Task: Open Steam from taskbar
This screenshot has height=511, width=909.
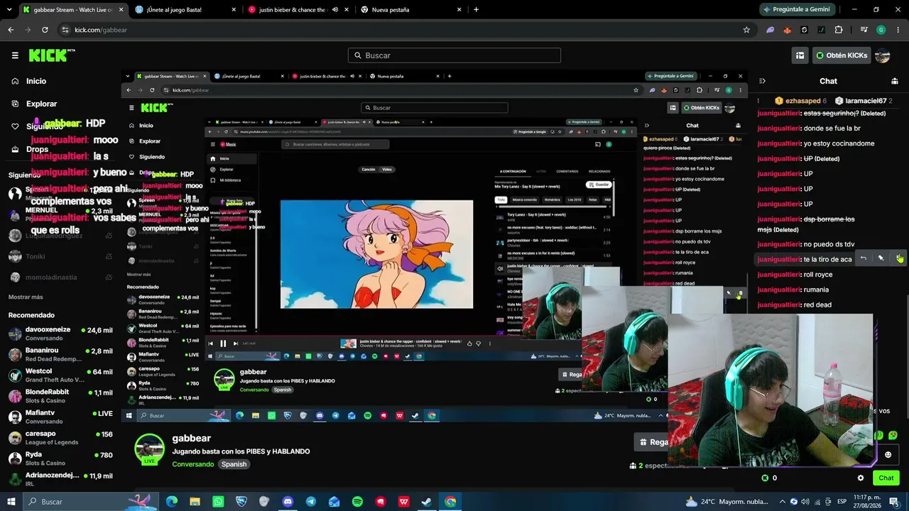Action: [x=427, y=502]
